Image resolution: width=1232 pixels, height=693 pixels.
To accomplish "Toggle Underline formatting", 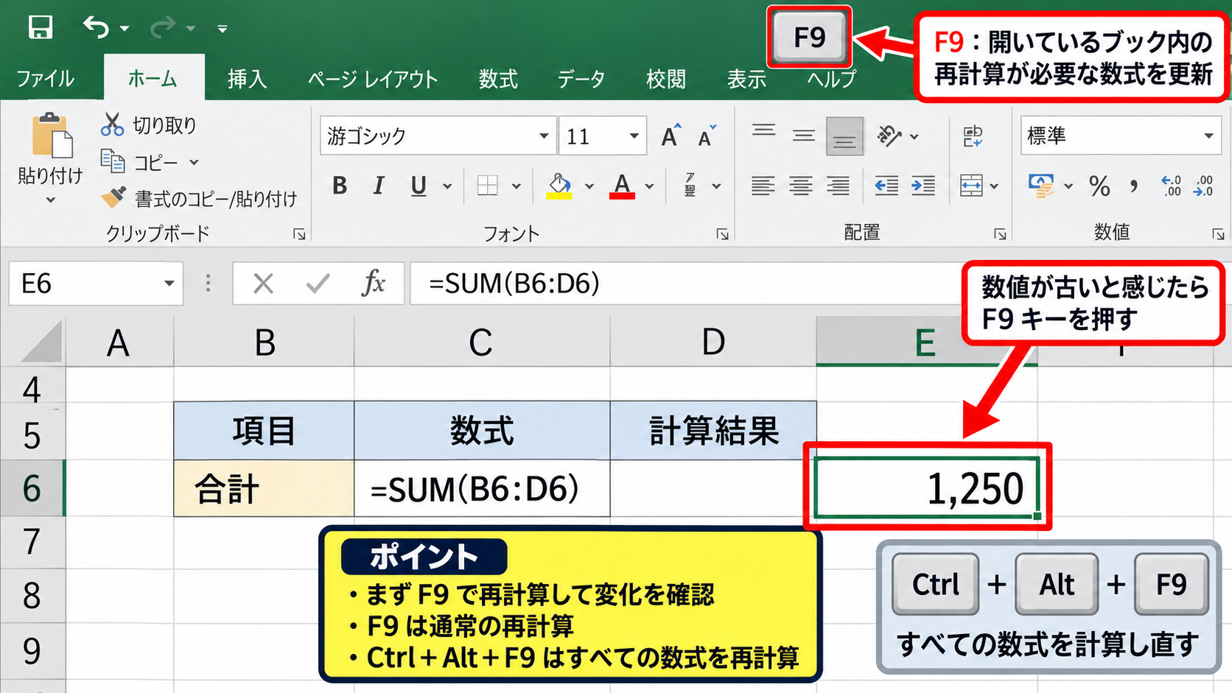I will 419,186.
